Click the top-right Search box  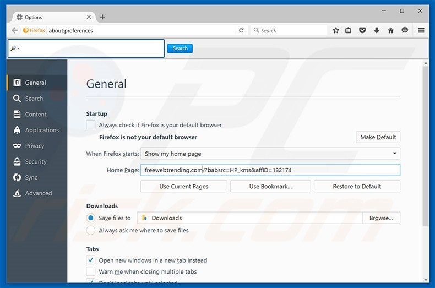pyautogui.click(x=289, y=30)
